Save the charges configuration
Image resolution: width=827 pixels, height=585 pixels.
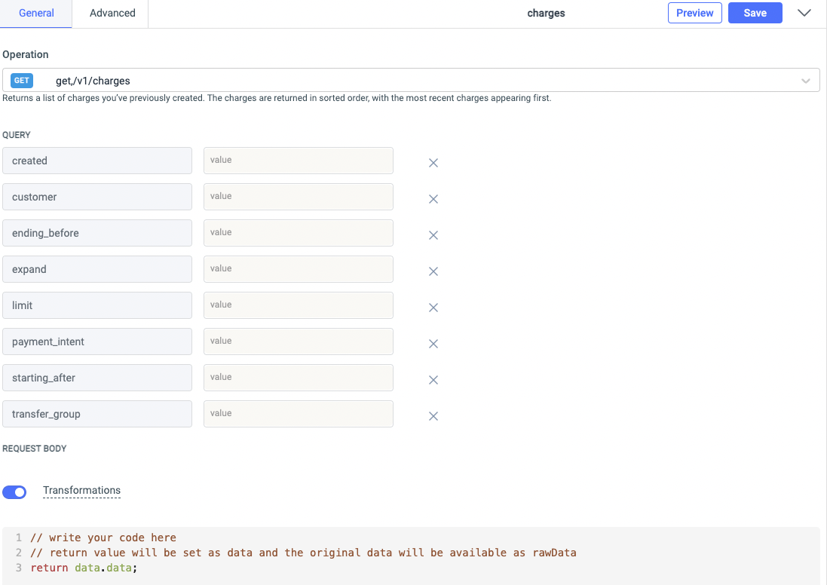(755, 13)
